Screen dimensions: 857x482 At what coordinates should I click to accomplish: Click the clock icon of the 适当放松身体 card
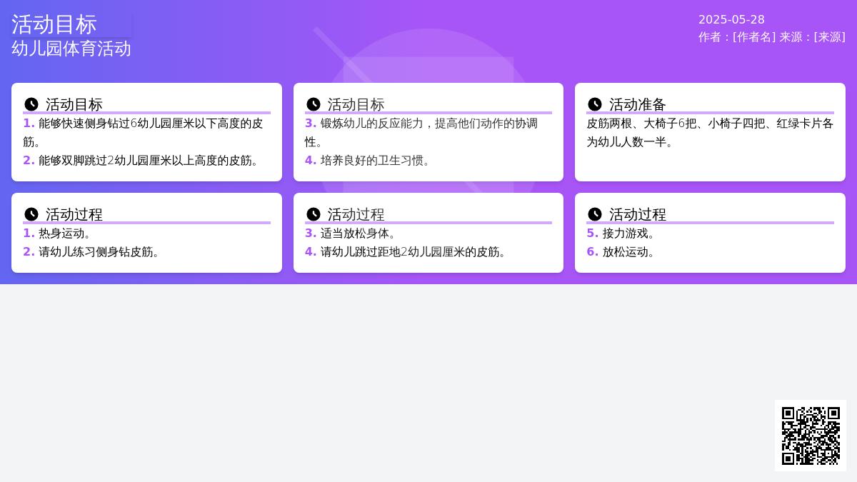click(x=313, y=214)
